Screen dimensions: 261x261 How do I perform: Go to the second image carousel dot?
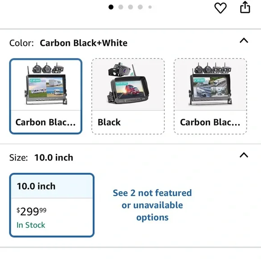coord(121,7)
